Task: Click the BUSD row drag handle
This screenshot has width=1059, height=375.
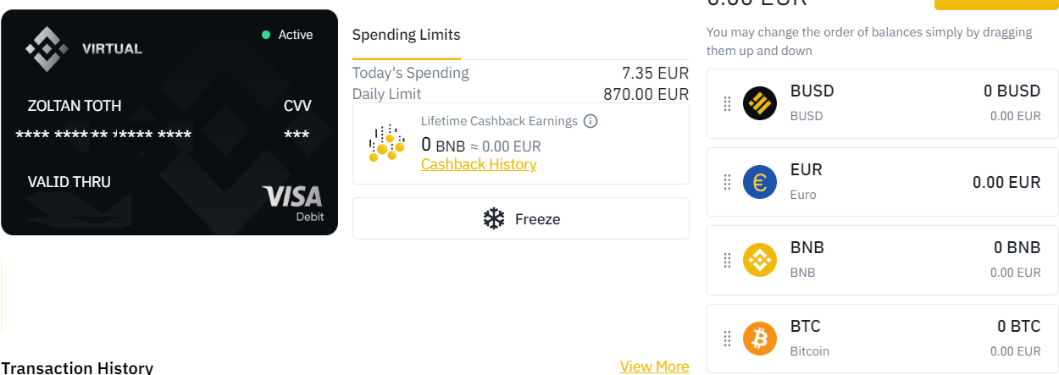Action: point(727,103)
